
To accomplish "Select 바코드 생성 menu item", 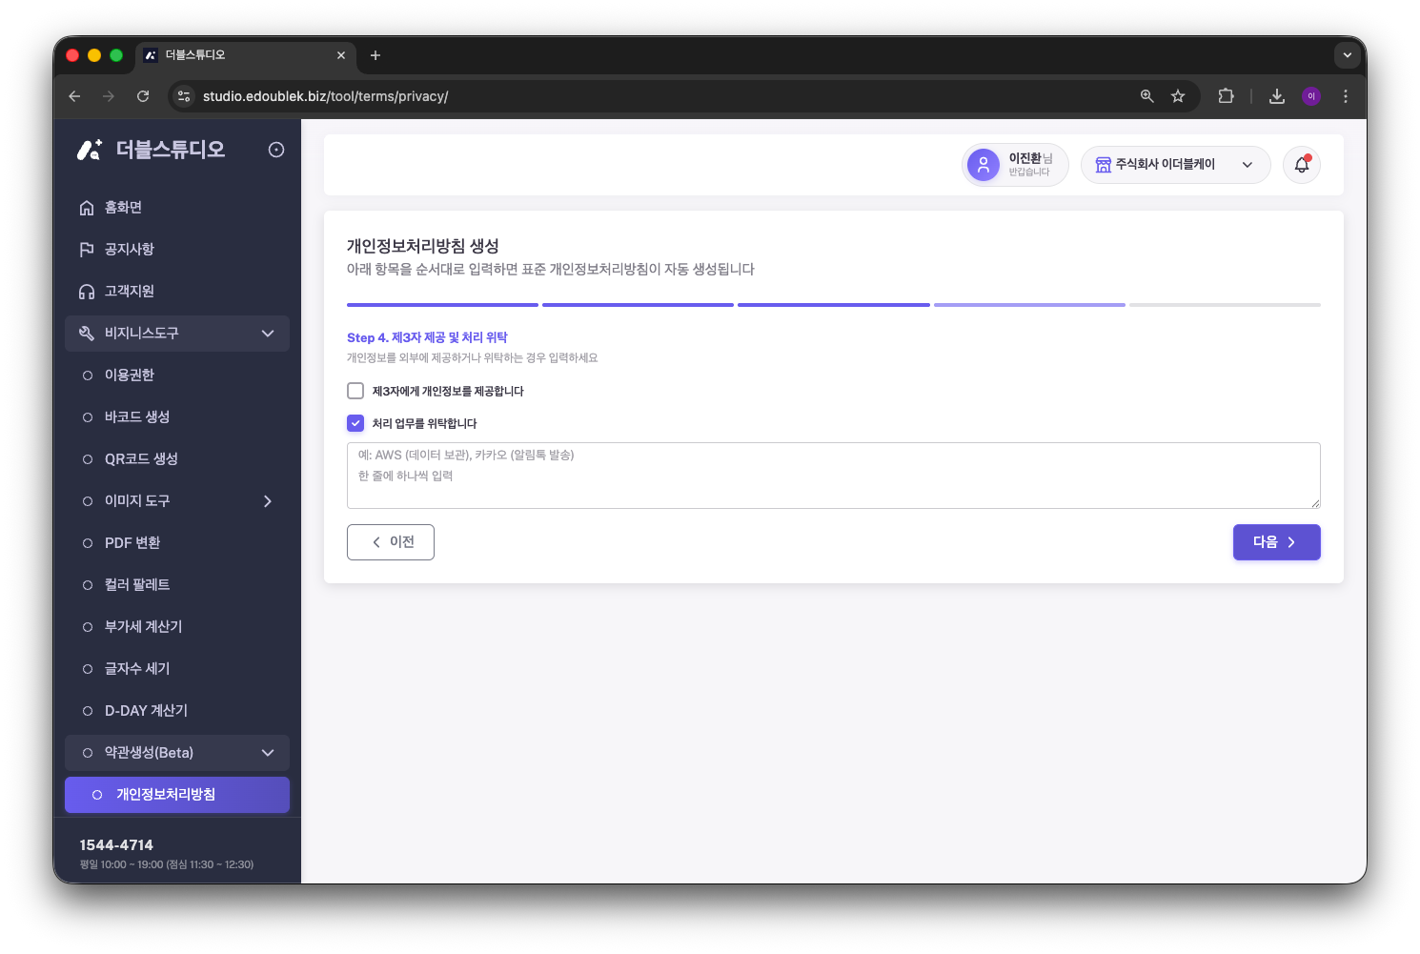I will point(177,417).
